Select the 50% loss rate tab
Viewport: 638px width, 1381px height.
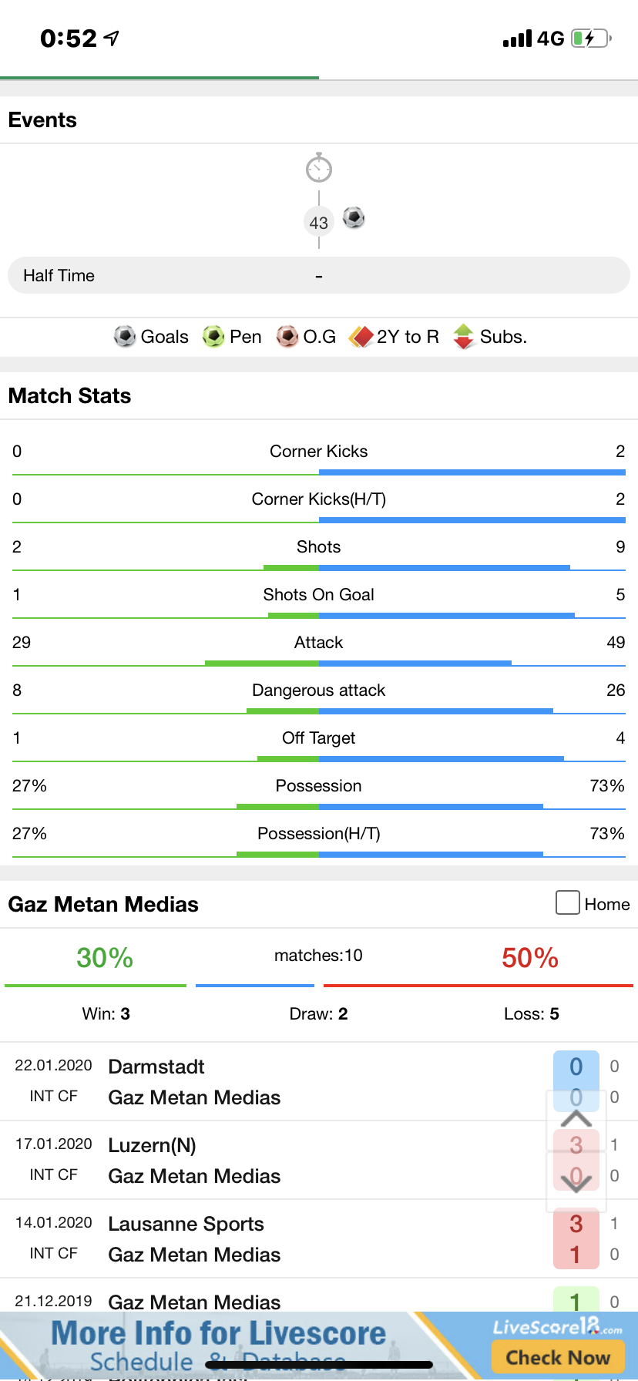tap(530, 958)
